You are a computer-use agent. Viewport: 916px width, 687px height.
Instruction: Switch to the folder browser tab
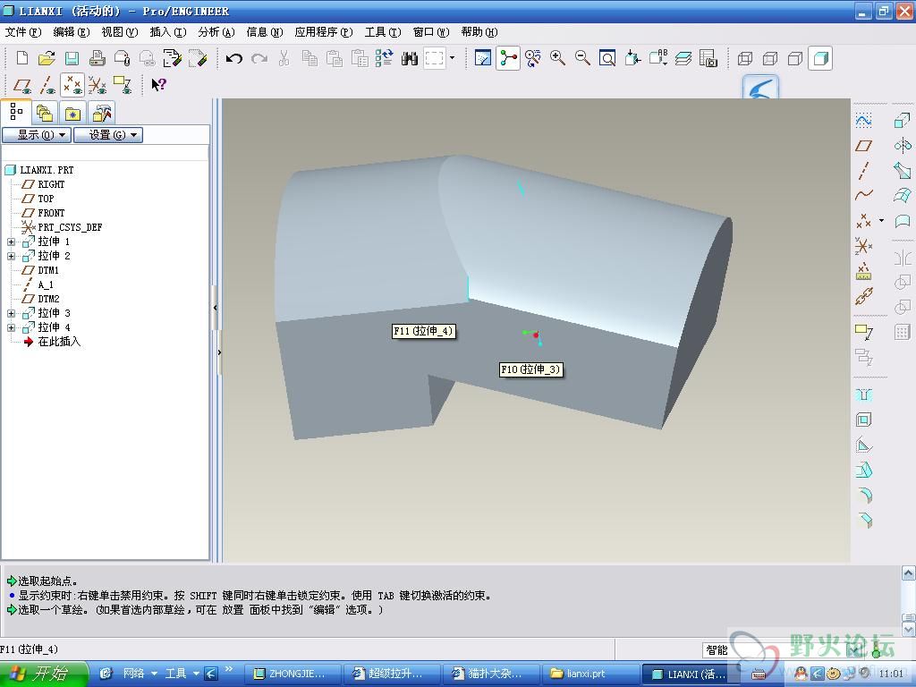coord(45,112)
